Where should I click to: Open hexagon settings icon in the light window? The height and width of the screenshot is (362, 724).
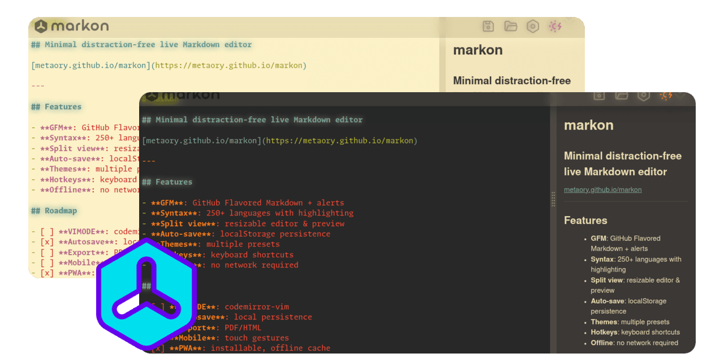point(532,26)
